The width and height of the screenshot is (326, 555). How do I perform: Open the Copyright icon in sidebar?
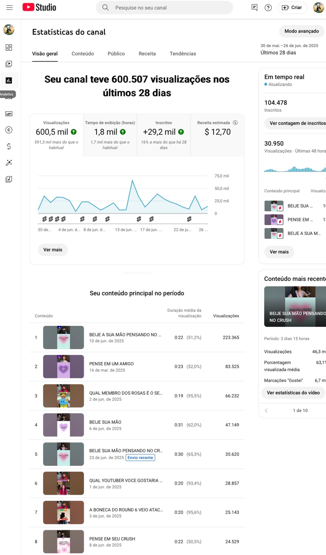click(9, 130)
